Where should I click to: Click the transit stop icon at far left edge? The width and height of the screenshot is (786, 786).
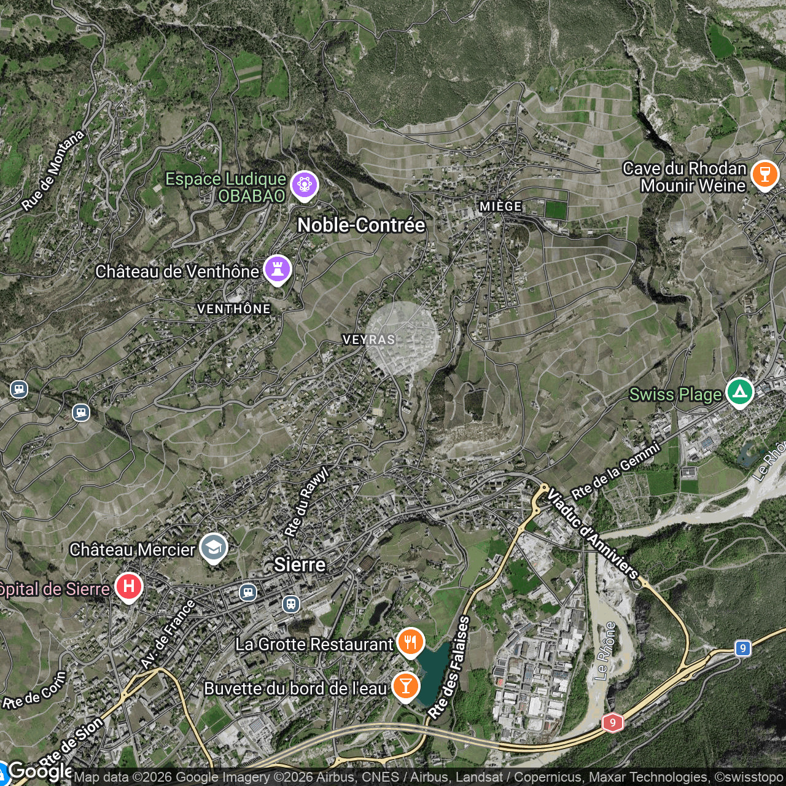19,389
